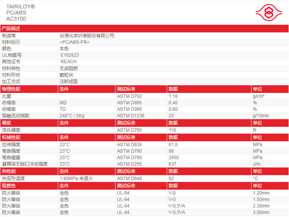Click V-0 rating in 1.20mm row

click(172, 193)
